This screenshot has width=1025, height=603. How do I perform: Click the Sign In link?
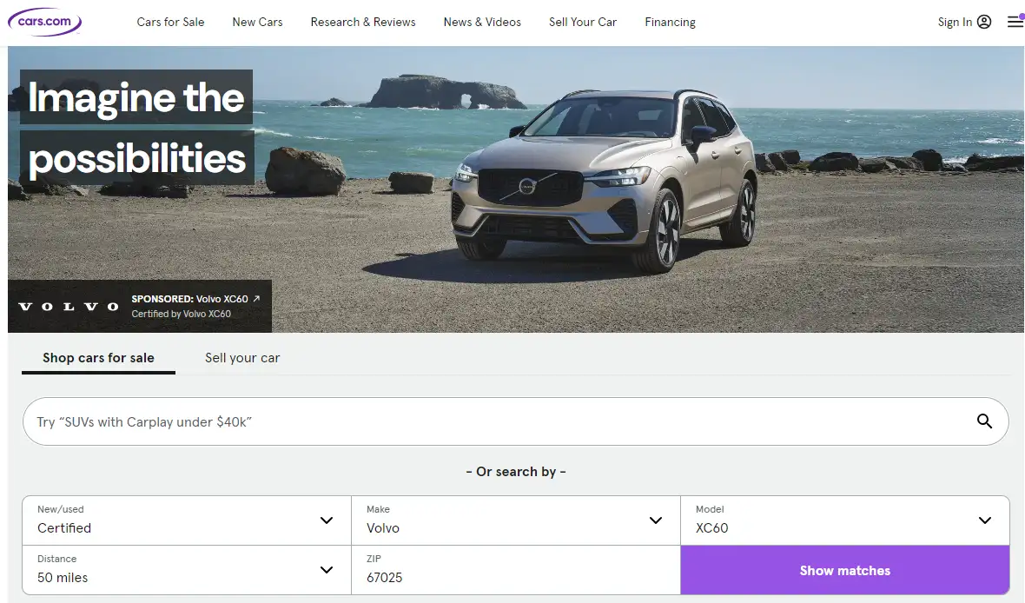(x=955, y=22)
